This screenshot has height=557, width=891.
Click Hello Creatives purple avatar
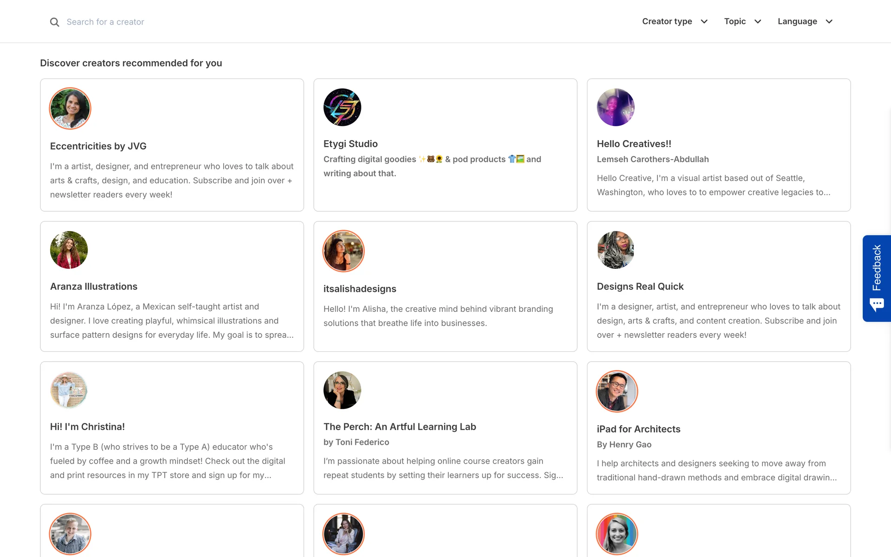pos(615,107)
